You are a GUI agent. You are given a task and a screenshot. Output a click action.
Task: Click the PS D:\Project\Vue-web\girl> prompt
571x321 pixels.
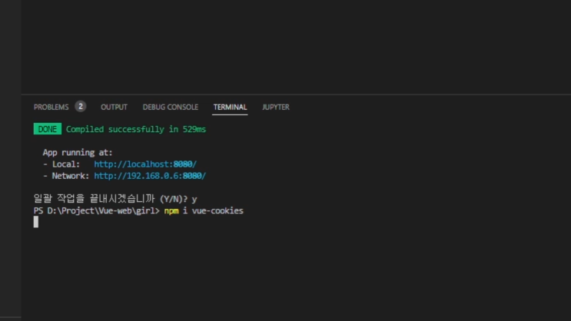(97, 210)
